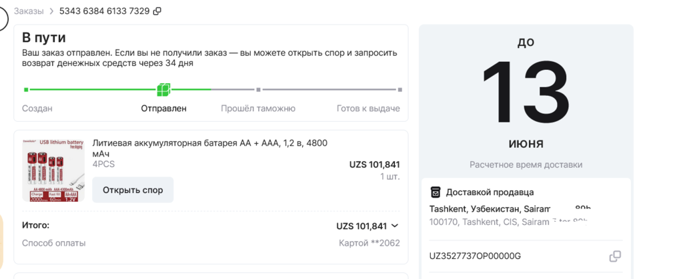Click the progress marker above Готов к выдаче

coord(400,89)
